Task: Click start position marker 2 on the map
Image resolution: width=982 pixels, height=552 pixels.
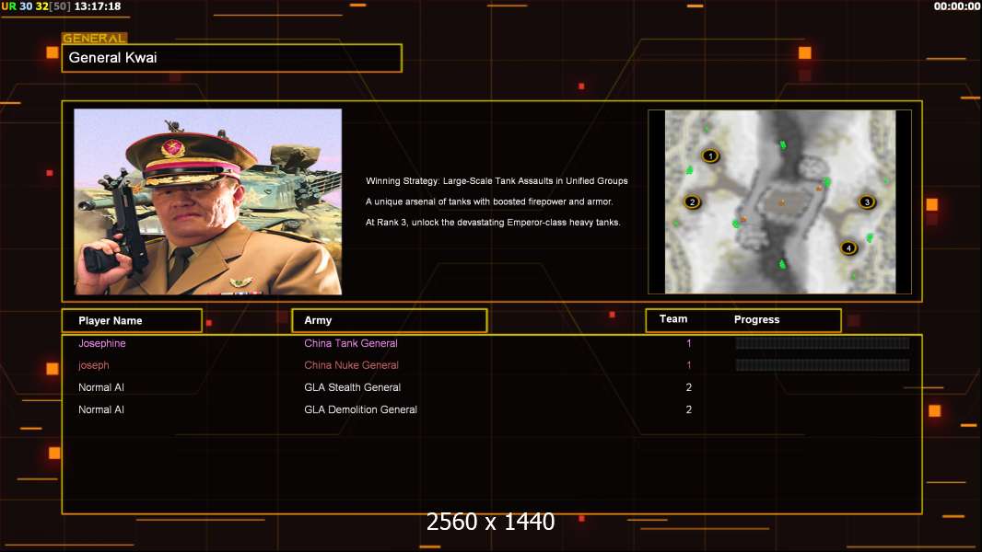Action: [692, 201]
